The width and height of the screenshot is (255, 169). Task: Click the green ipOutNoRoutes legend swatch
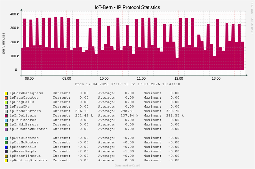(6, 142)
